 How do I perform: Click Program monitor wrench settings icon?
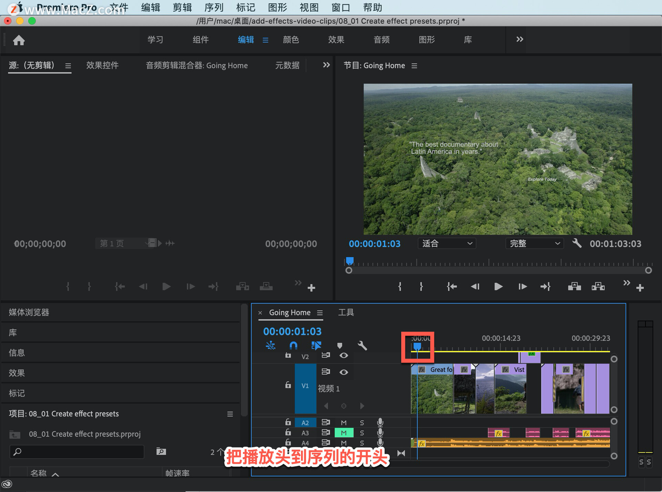tap(576, 243)
